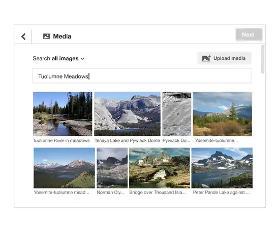Click the vertical scrollbar of the media dialog
The width and height of the screenshot is (278, 228).
coord(263,59)
